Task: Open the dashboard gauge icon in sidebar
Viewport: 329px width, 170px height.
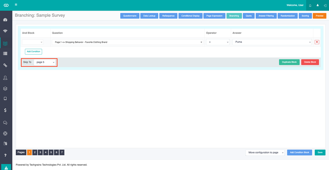Action: coord(5,20)
